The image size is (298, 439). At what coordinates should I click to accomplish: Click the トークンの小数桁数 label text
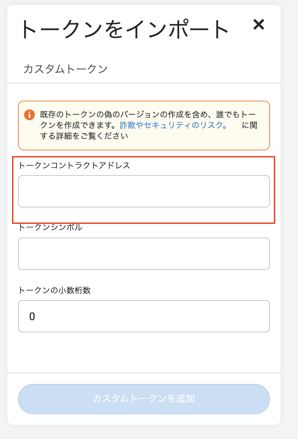click(x=54, y=290)
